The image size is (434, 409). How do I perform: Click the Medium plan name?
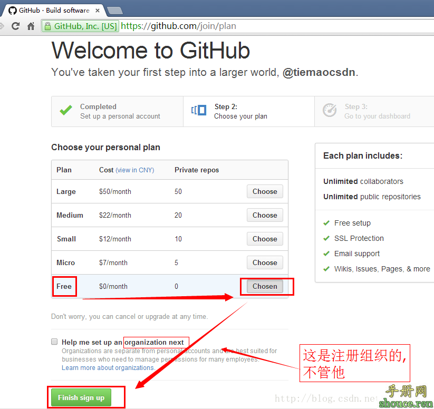[70, 215]
